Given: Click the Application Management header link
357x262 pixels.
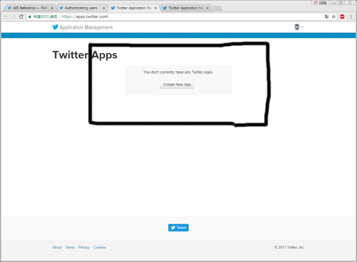Looking at the screenshot, I should coord(86,27).
